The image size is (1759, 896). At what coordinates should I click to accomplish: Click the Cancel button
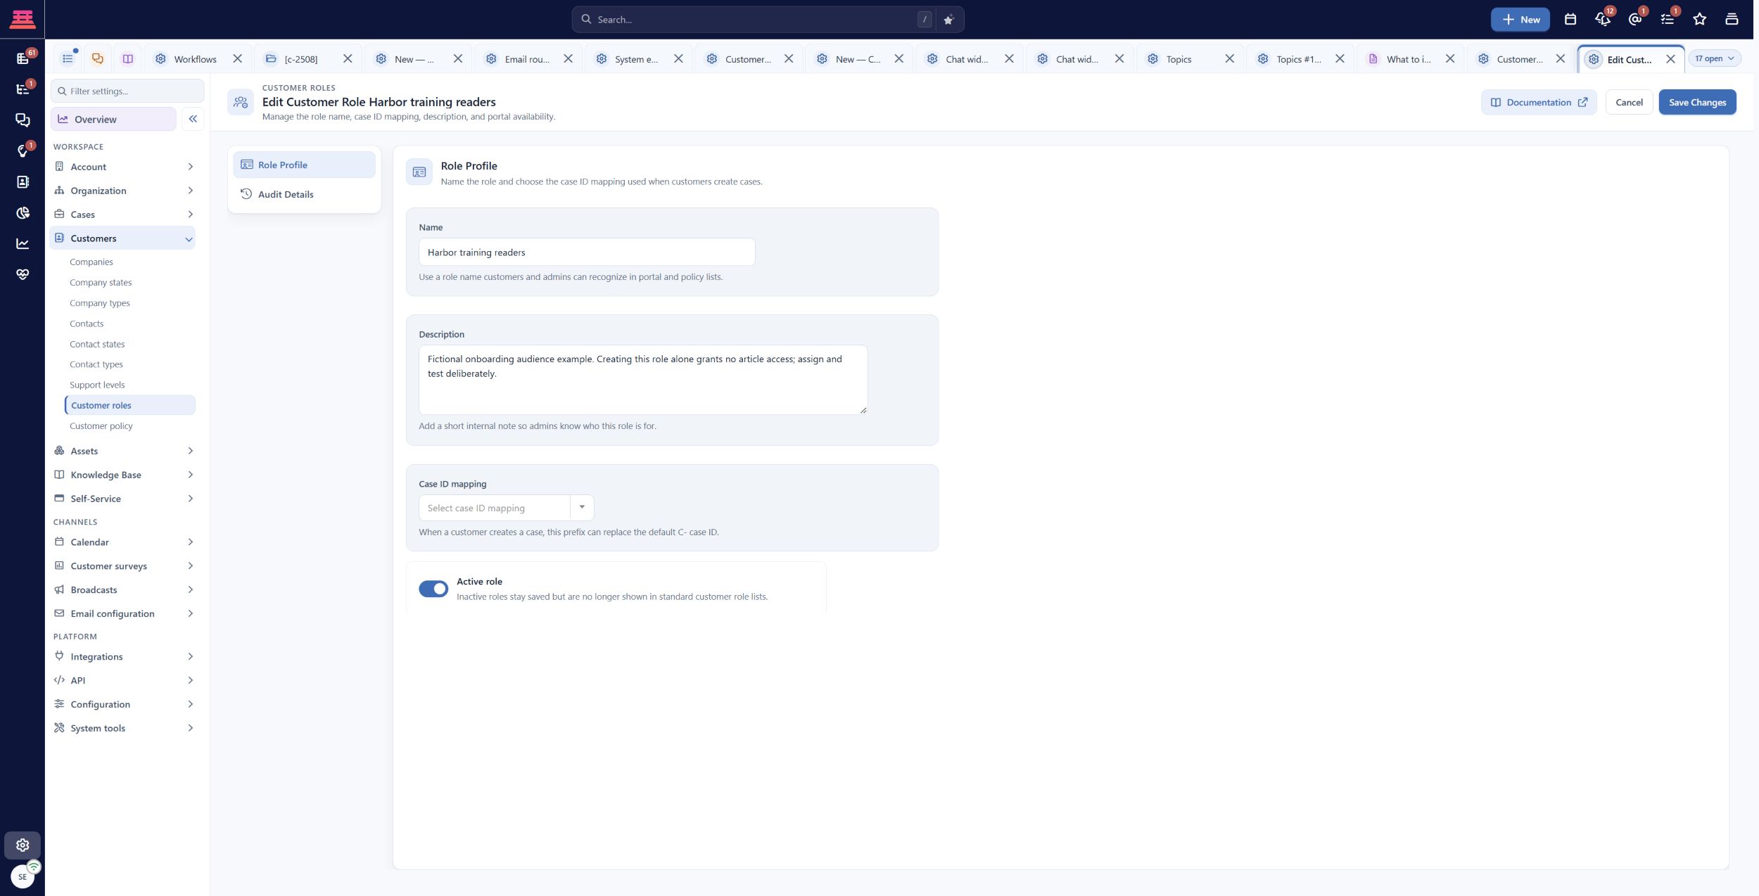click(x=1629, y=102)
